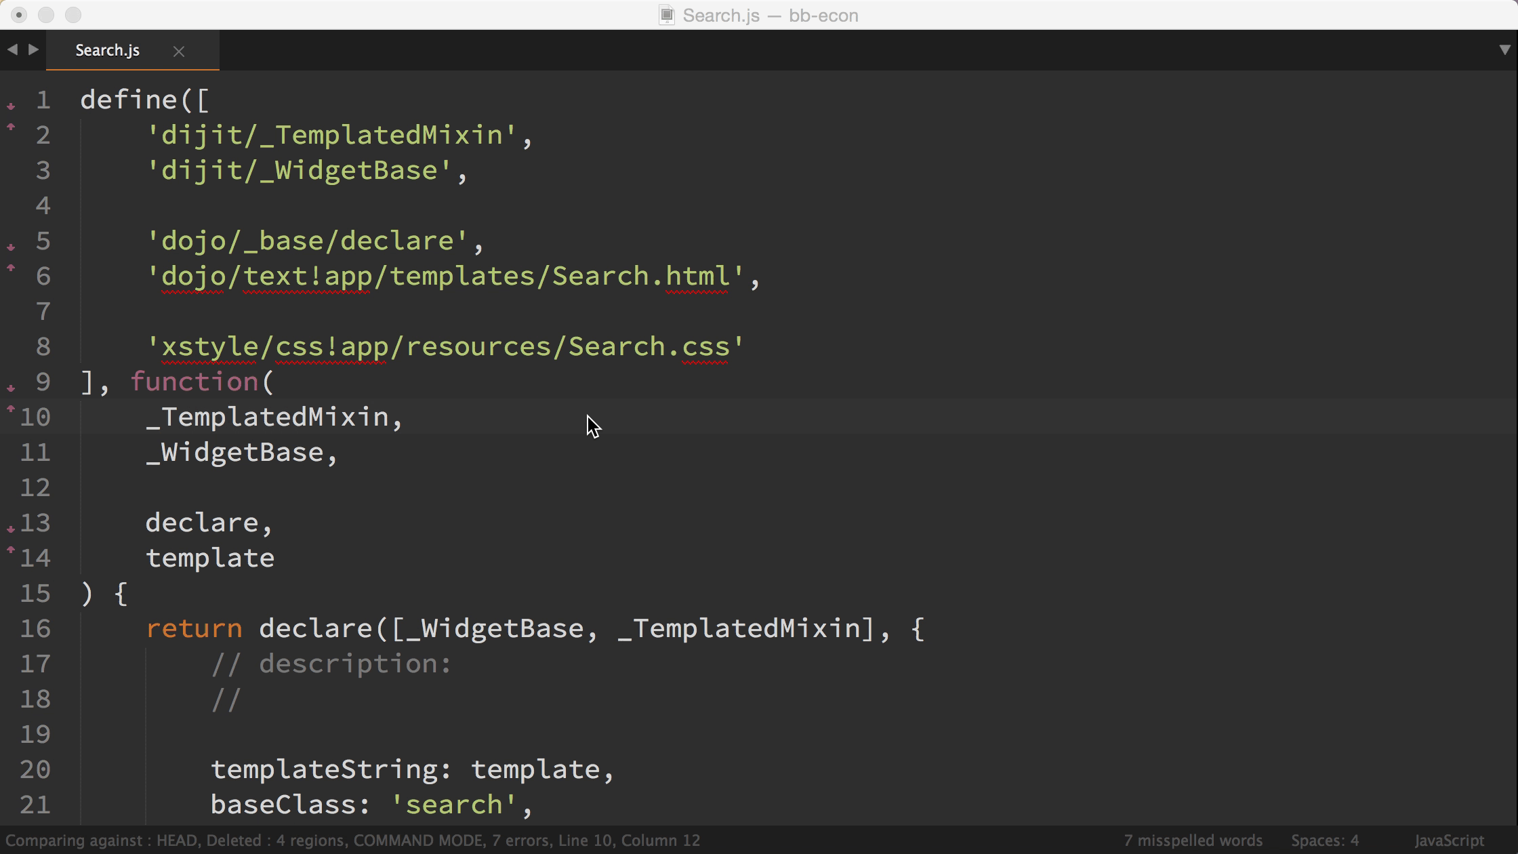Click 'declare,' on line 13
This screenshot has width=1518, height=854.
[209, 523]
